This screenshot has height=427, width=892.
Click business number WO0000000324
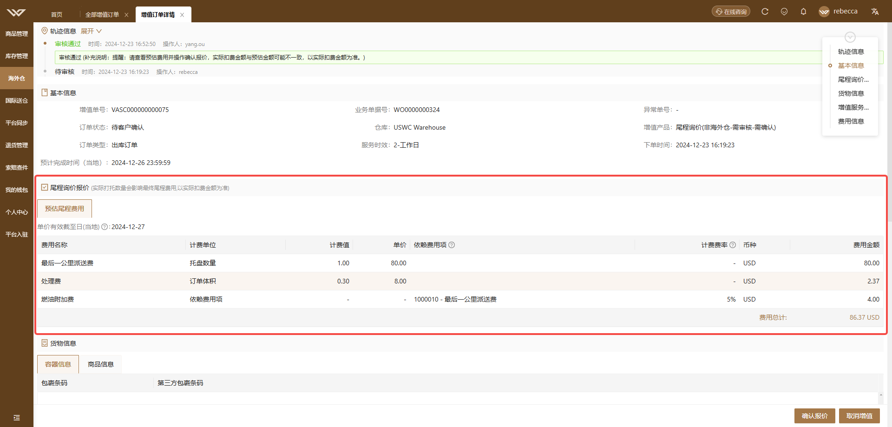pyautogui.click(x=417, y=110)
